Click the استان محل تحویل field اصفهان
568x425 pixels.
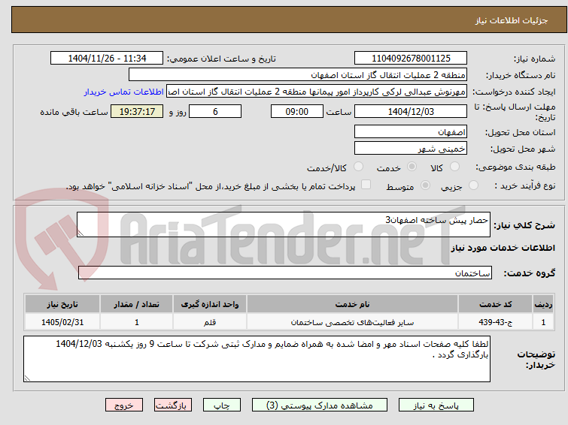pyautogui.click(x=411, y=131)
